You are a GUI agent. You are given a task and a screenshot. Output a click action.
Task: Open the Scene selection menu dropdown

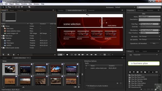pos(84,10)
